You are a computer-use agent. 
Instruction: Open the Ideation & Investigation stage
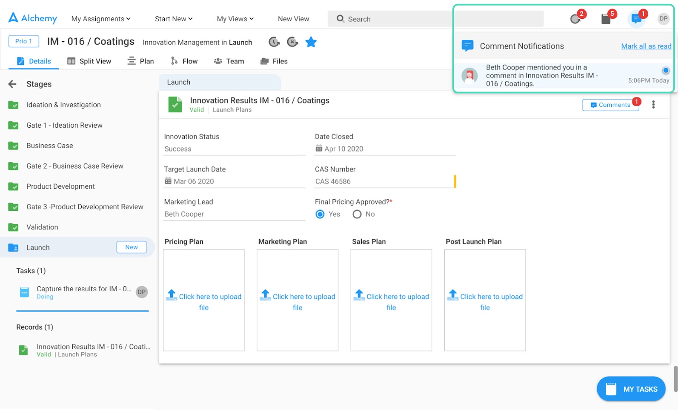click(63, 105)
